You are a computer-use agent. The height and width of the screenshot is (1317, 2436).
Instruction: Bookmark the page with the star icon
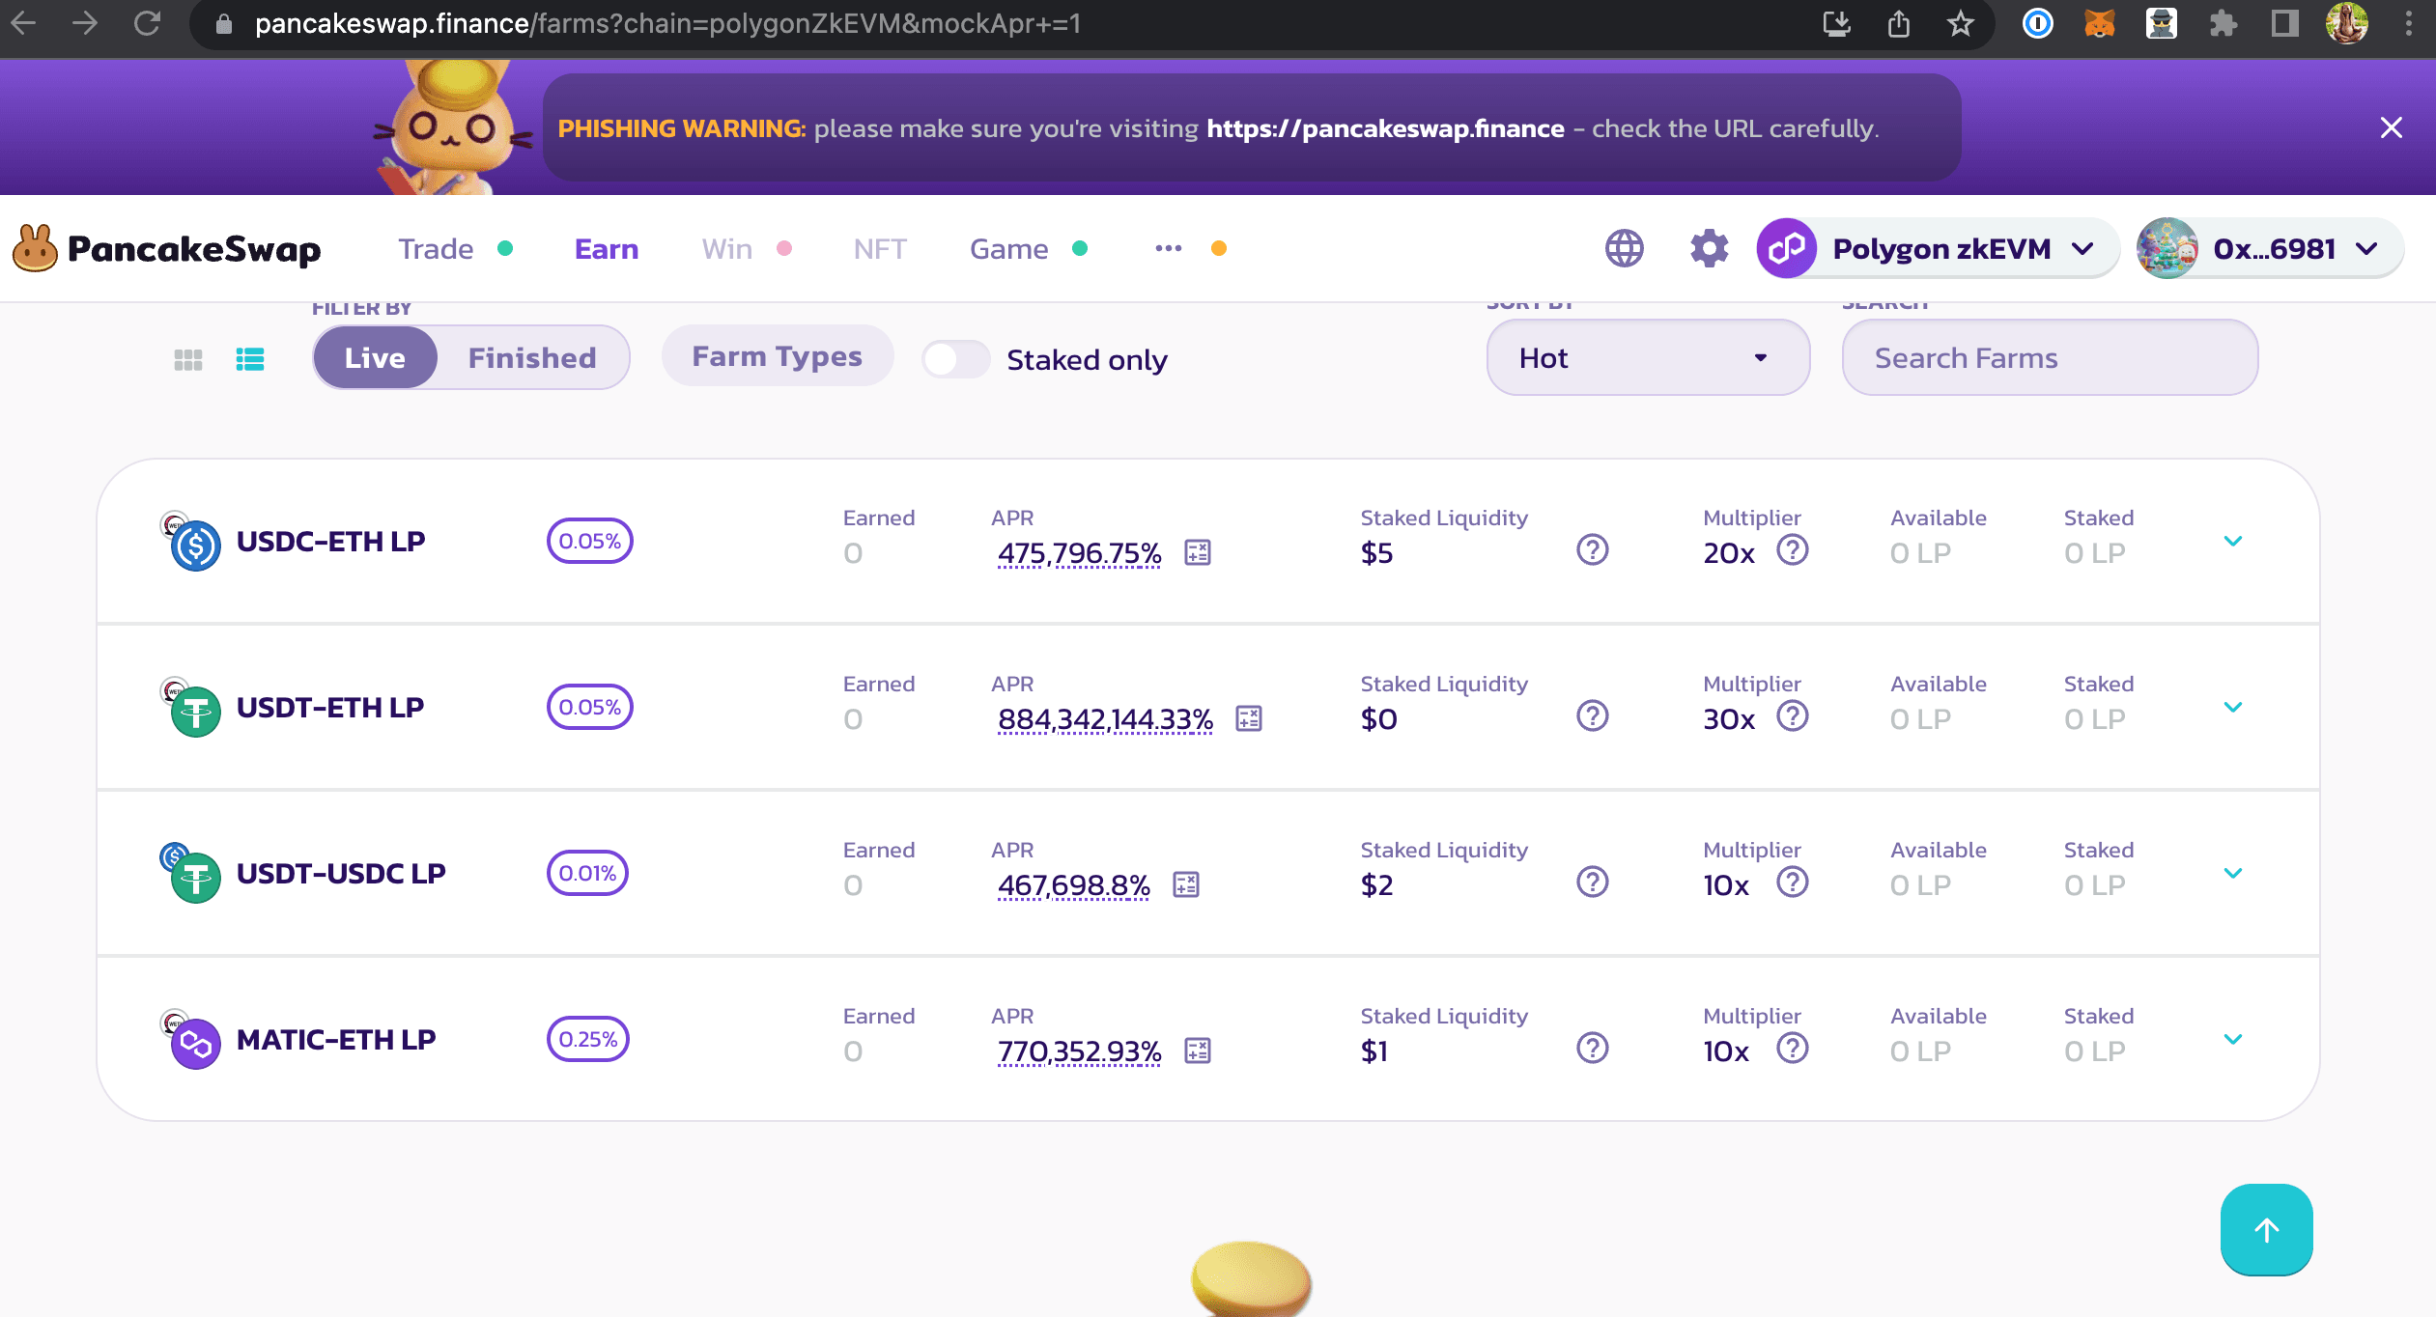pyautogui.click(x=1960, y=24)
